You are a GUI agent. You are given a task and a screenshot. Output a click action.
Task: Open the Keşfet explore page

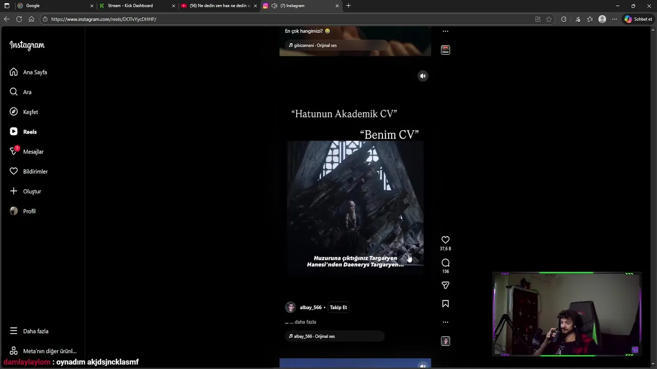tap(30, 112)
